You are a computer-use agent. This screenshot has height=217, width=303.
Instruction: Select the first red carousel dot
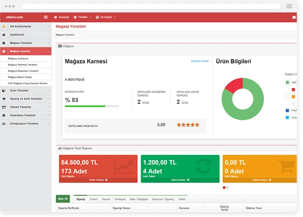[224, 187]
